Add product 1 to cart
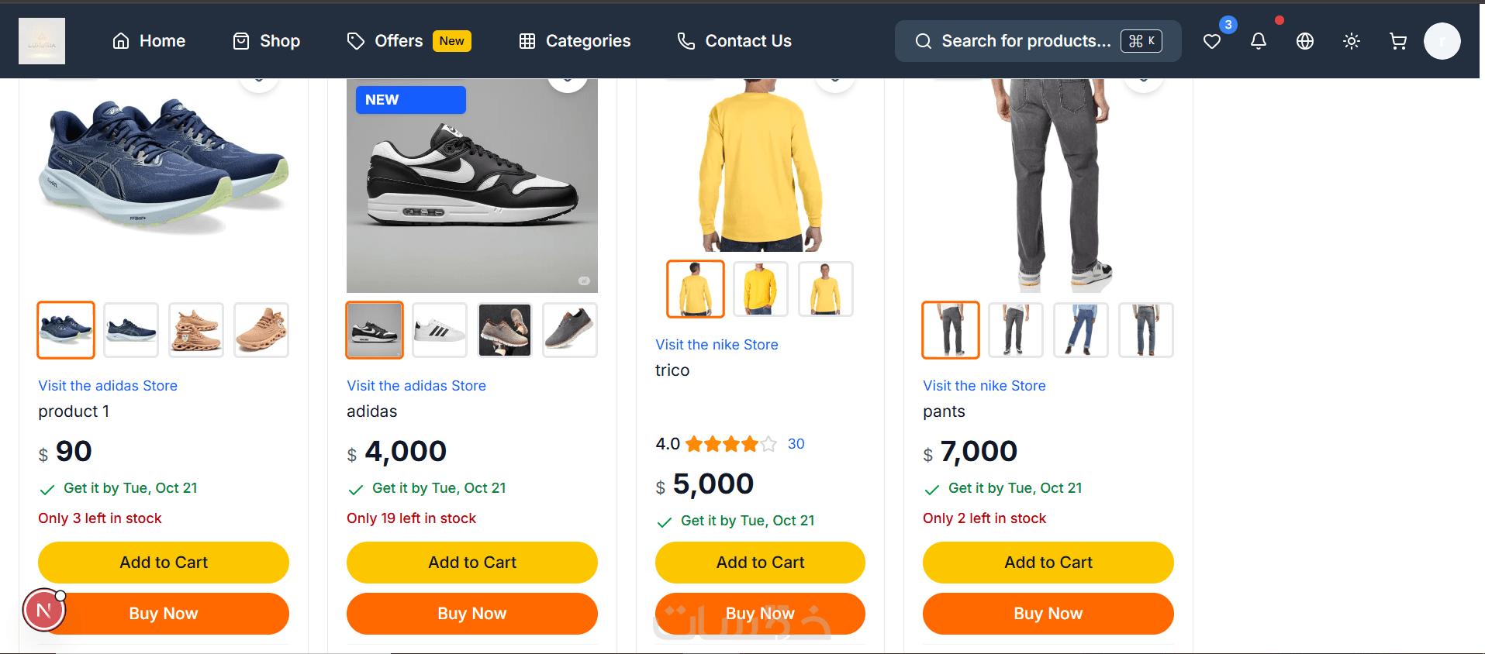 point(164,563)
